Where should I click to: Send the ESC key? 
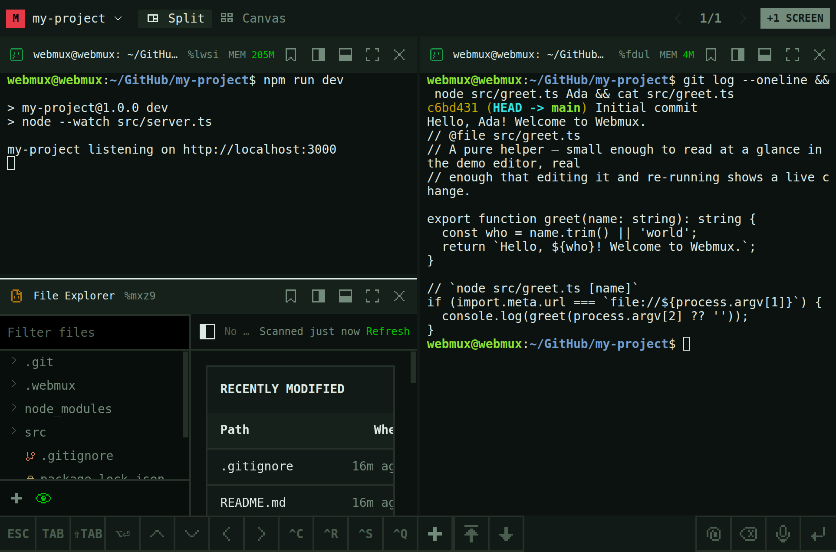tap(18, 534)
